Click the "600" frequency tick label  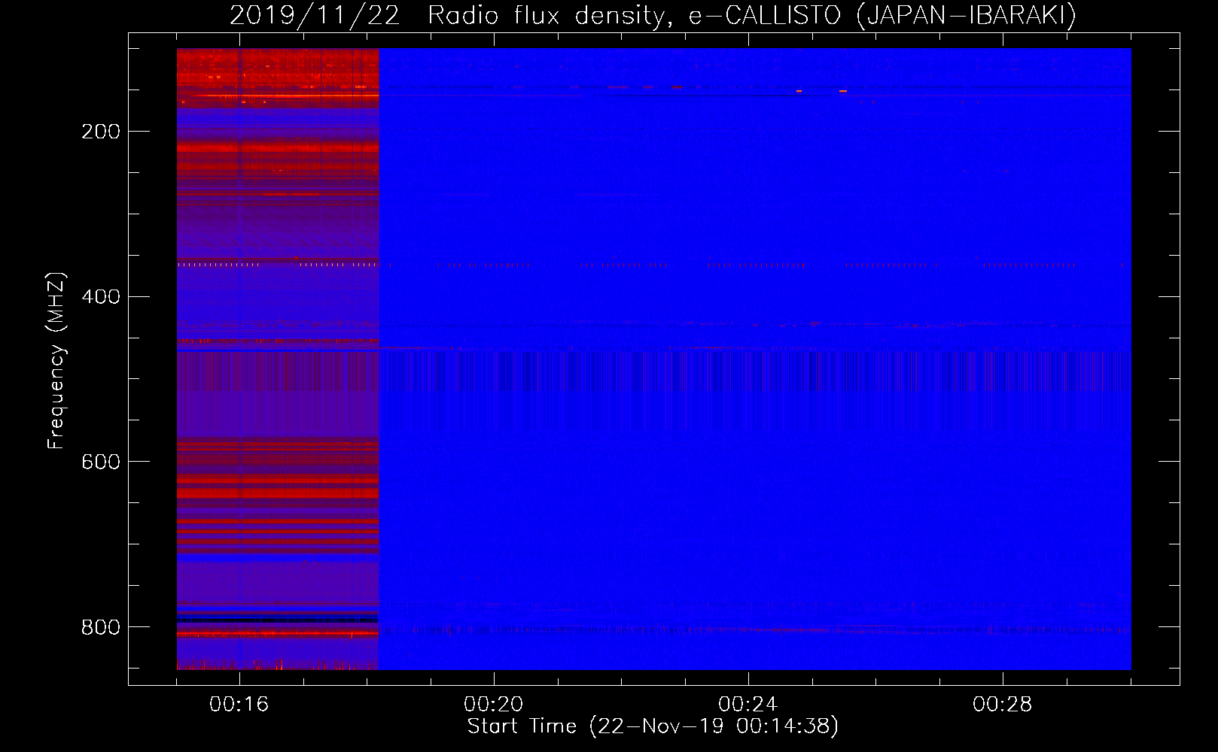101,462
